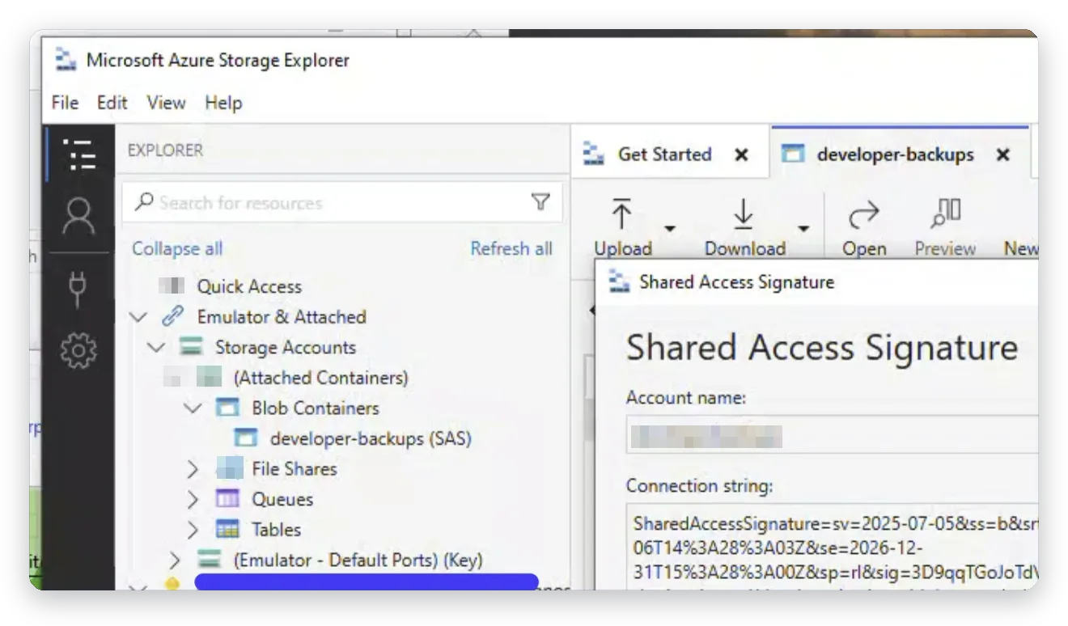Viewport: 1068px width, 626px height.
Task: Click the Blob Containers icon
Action: click(227, 408)
